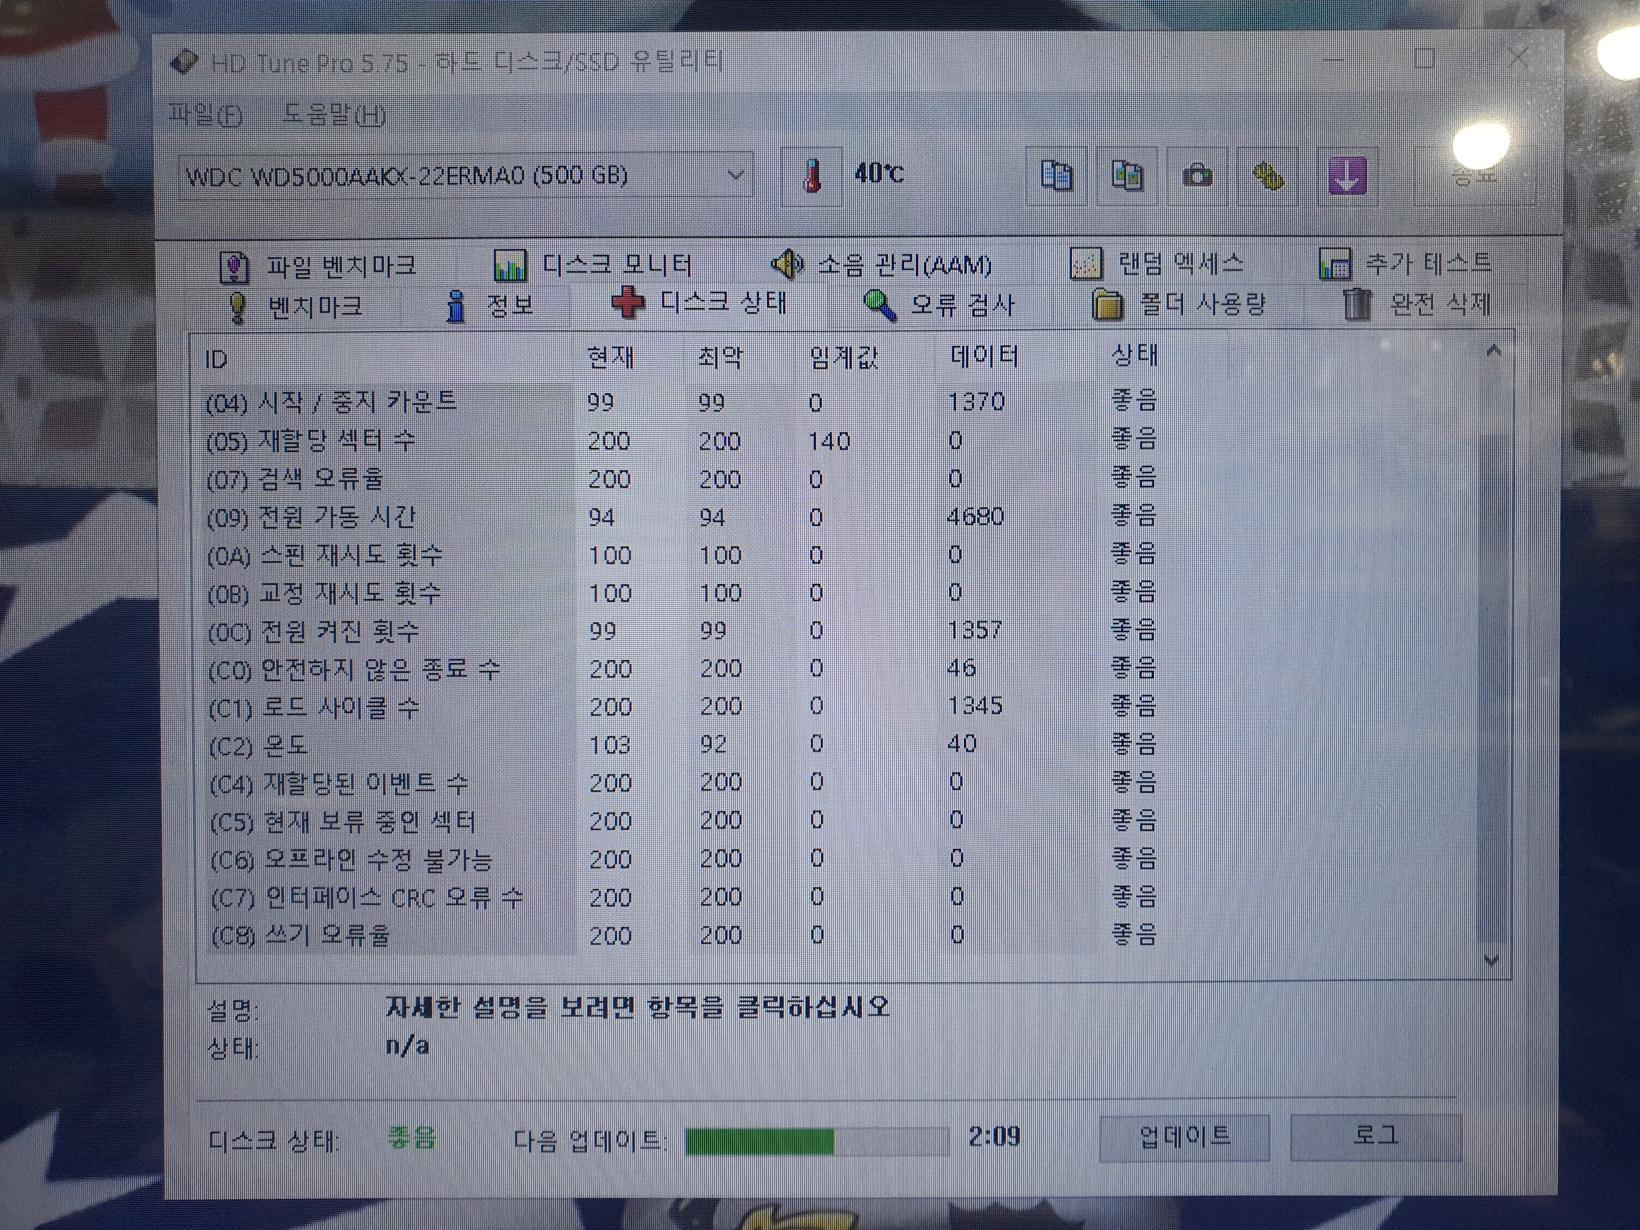Click the 40°C temperature readout

click(x=879, y=174)
